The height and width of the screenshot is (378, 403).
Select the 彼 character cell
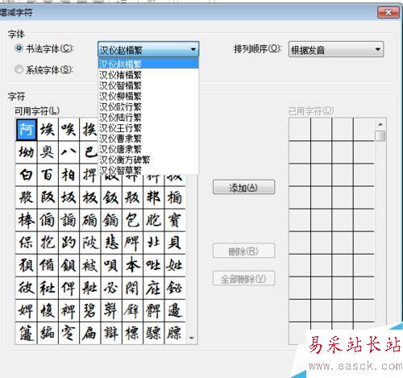click(27, 288)
